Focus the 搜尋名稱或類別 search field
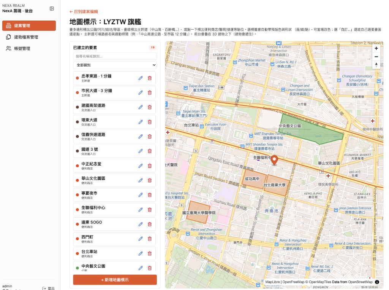 tap(115, 56)
